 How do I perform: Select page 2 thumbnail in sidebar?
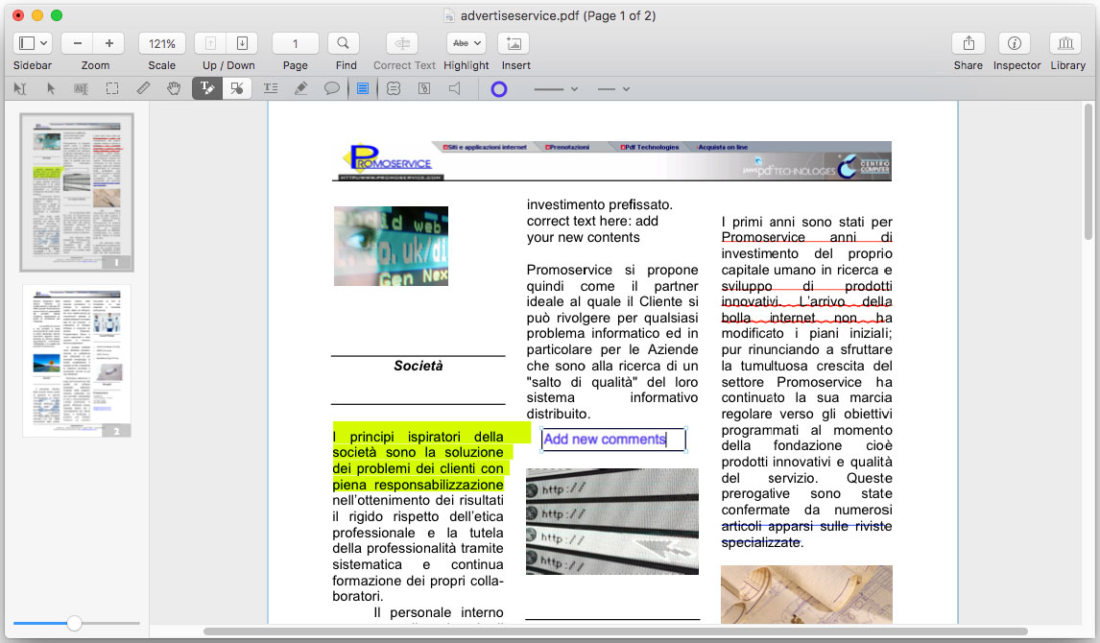point(77,361)
